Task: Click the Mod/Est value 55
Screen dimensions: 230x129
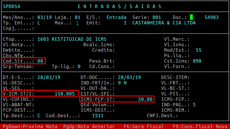Action: tap(198, 50)
